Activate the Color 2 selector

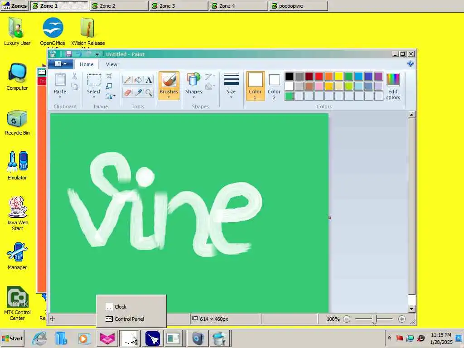coord(274,86)
